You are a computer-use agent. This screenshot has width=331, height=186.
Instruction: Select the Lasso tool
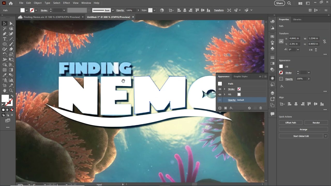click(11, 29)
